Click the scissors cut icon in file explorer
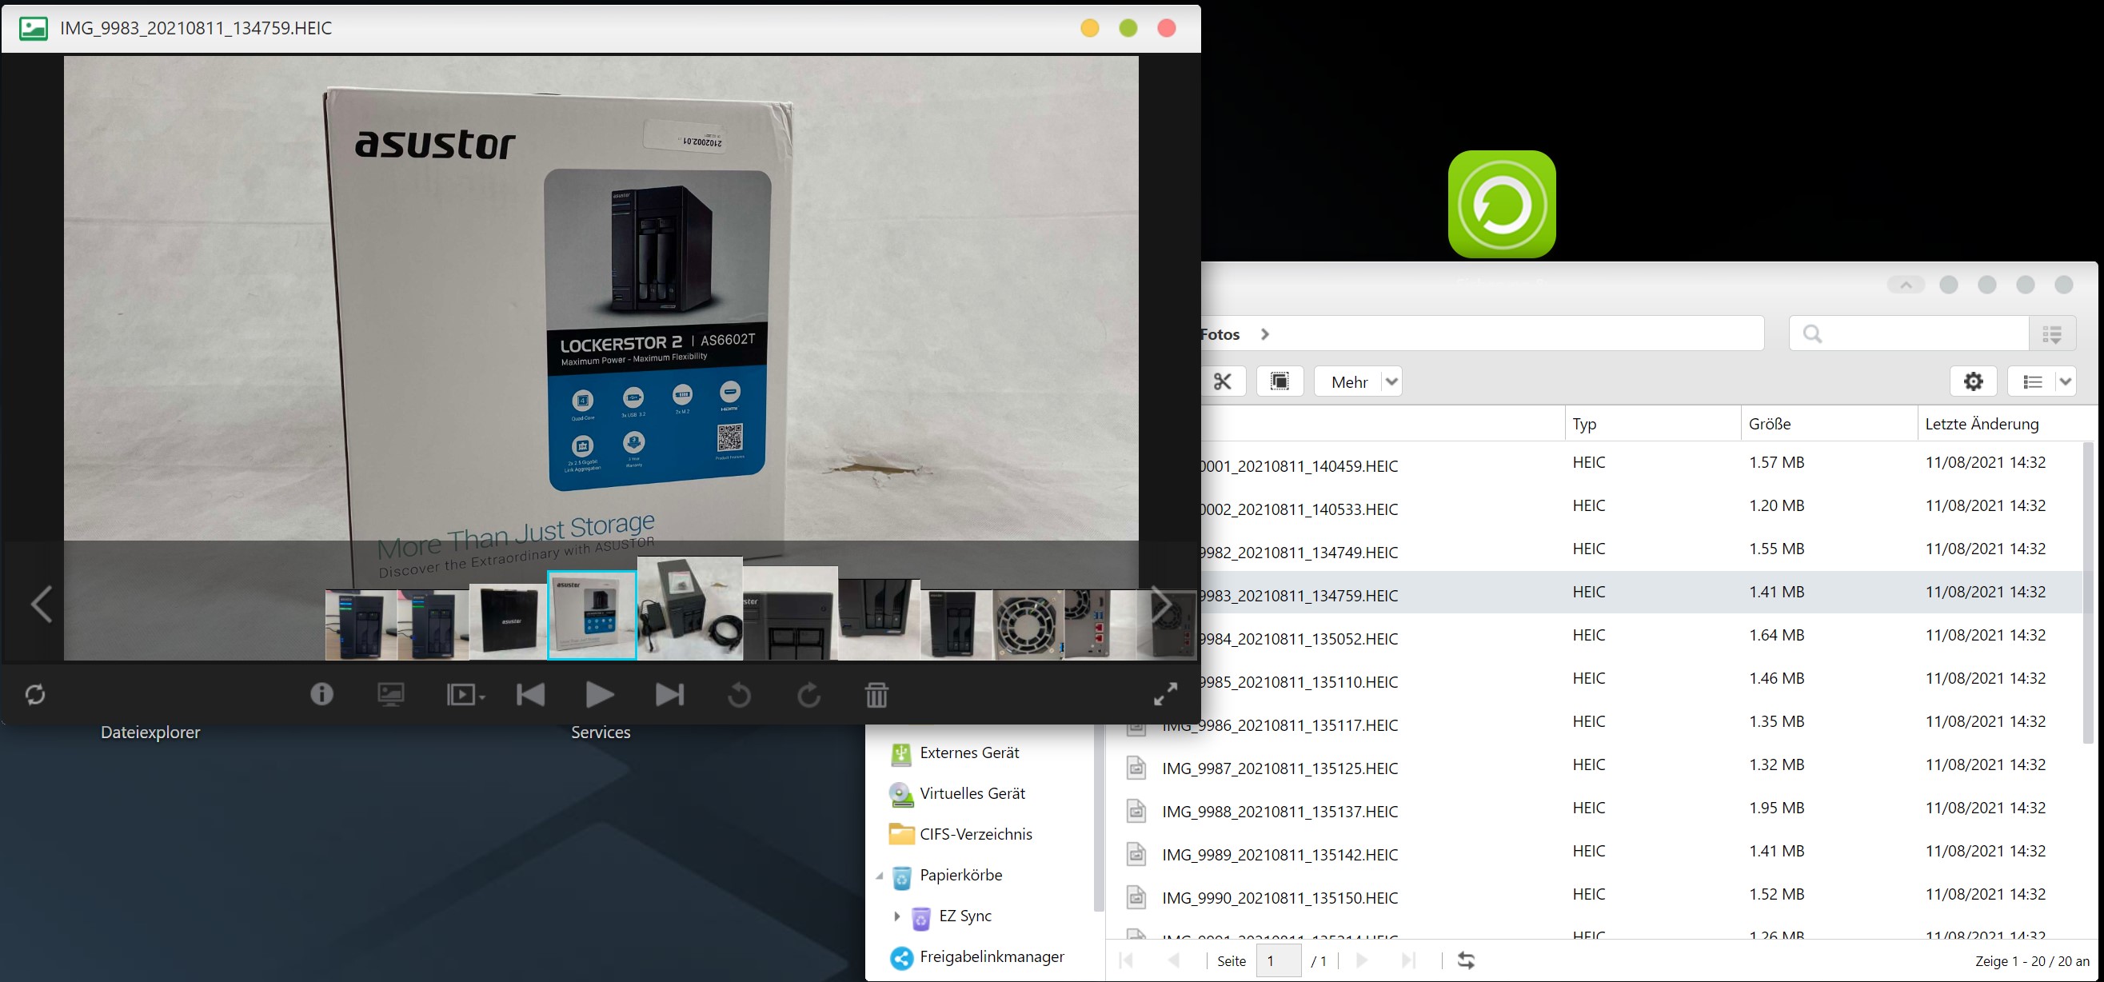The width and height of the screenshot is (2104, 982). tap(1223, 381)
